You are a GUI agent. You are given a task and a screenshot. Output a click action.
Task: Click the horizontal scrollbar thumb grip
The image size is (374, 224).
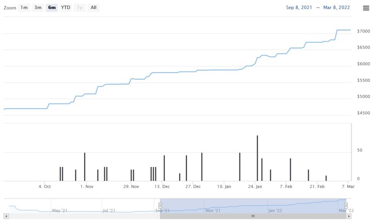click(x=253, y=216)
